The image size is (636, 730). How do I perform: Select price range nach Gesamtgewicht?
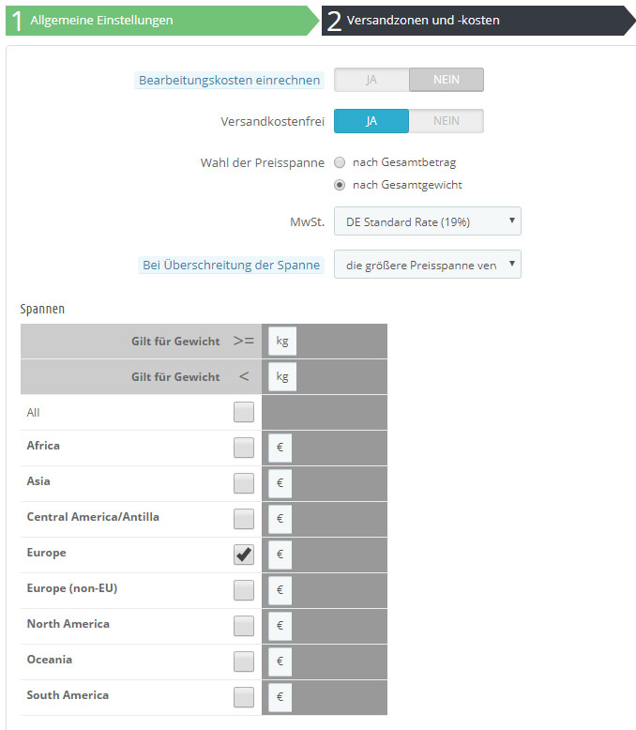click(340, 185)
